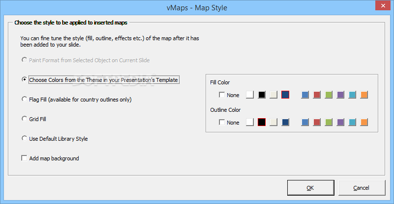Check None for Fill Color

pyautogui.click(x=222, y=95)
